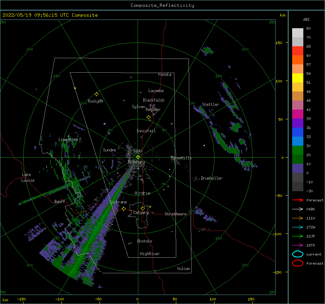The image size is (325, 304).
Task: Click the Sundre label
Action: coord(109,150)
